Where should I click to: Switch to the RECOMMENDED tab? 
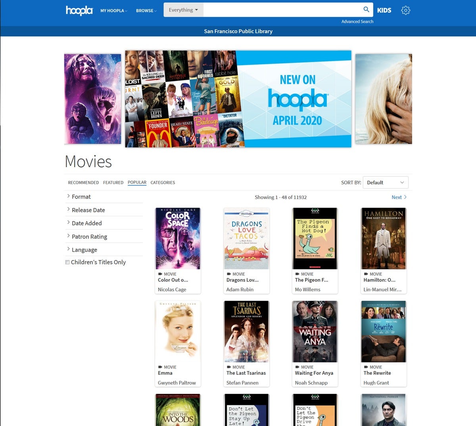click(83, 183)
